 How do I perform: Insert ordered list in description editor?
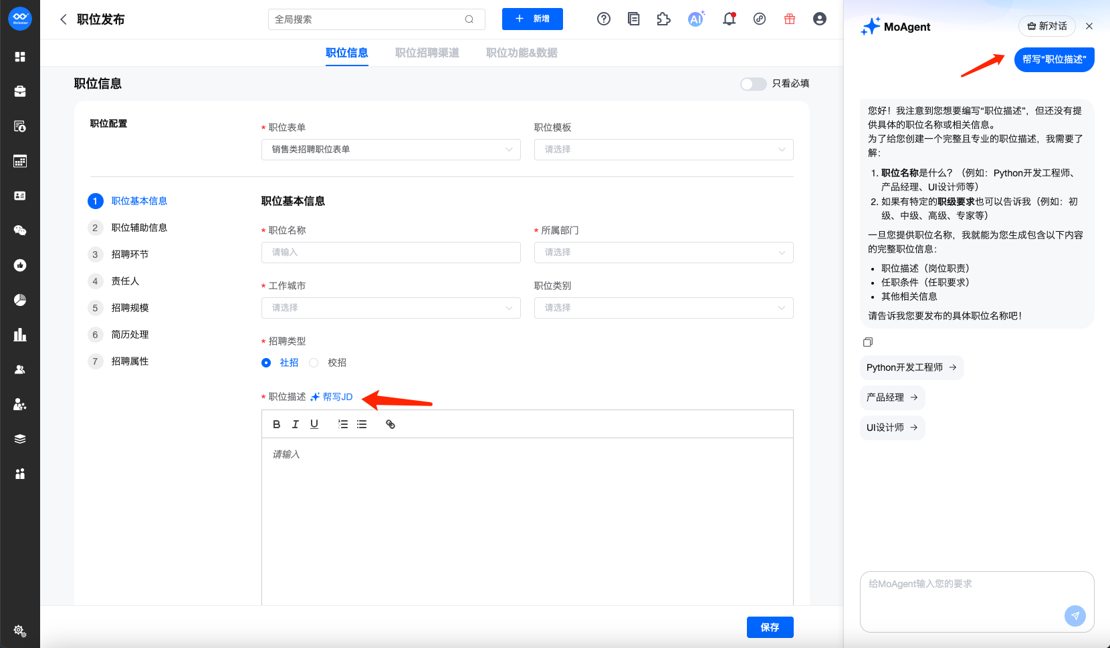(343, 424)
